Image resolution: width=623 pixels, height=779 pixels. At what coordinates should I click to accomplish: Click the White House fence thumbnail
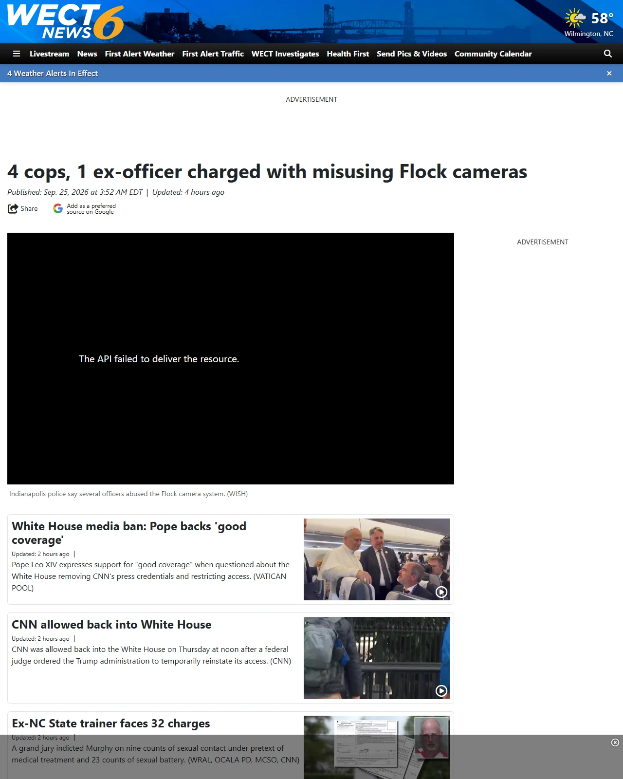pyautogui.click(x=377, y=658)
